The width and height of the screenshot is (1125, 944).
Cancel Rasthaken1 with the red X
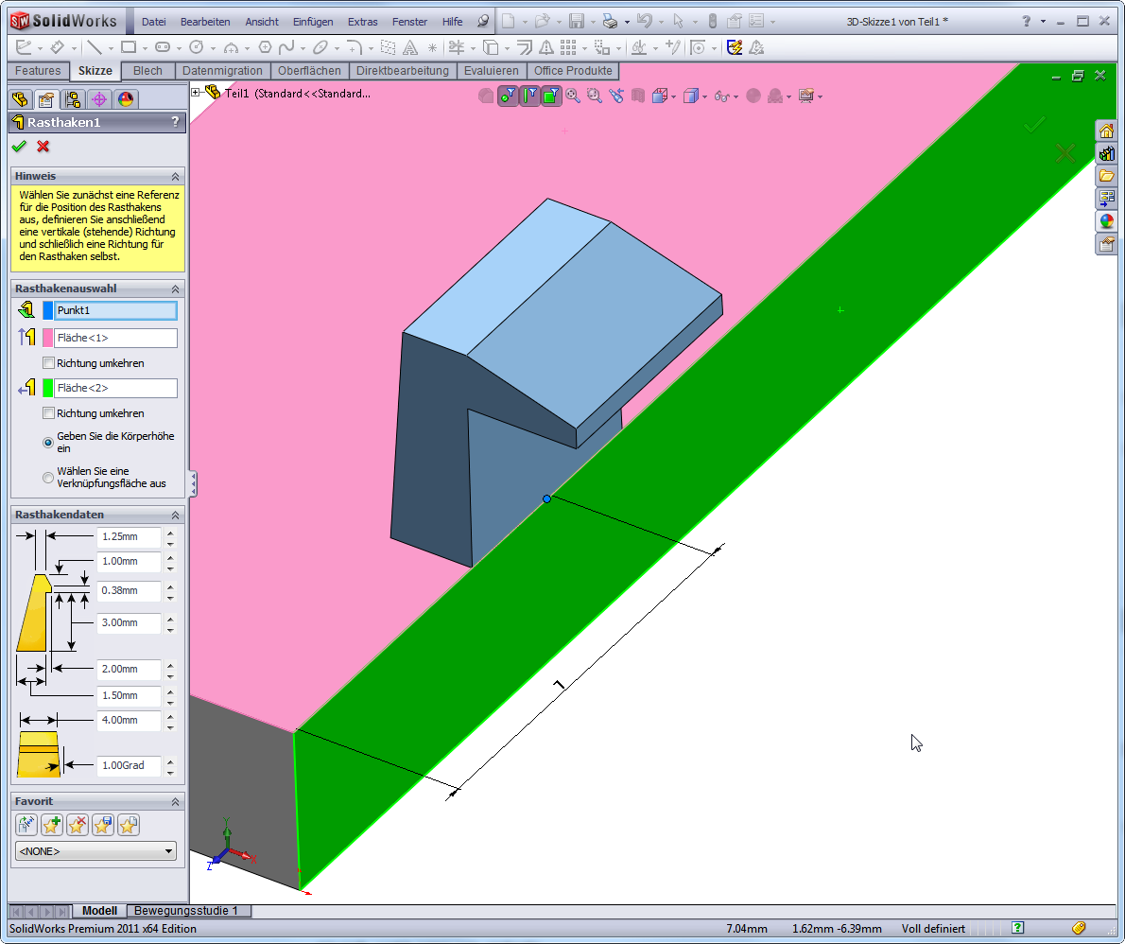click(x=43, y=147)
